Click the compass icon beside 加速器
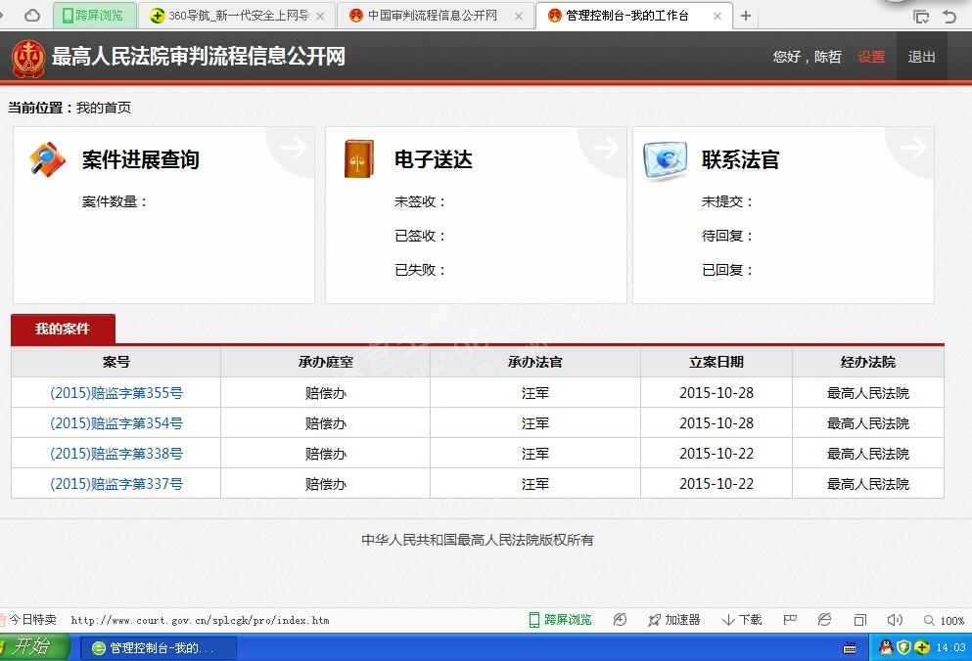Image resolution: width=972 pixels, height=661 pixels. point(620,620)
